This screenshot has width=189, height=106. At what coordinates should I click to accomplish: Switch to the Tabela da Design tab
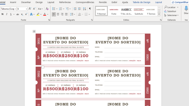[x=141, y=2]
